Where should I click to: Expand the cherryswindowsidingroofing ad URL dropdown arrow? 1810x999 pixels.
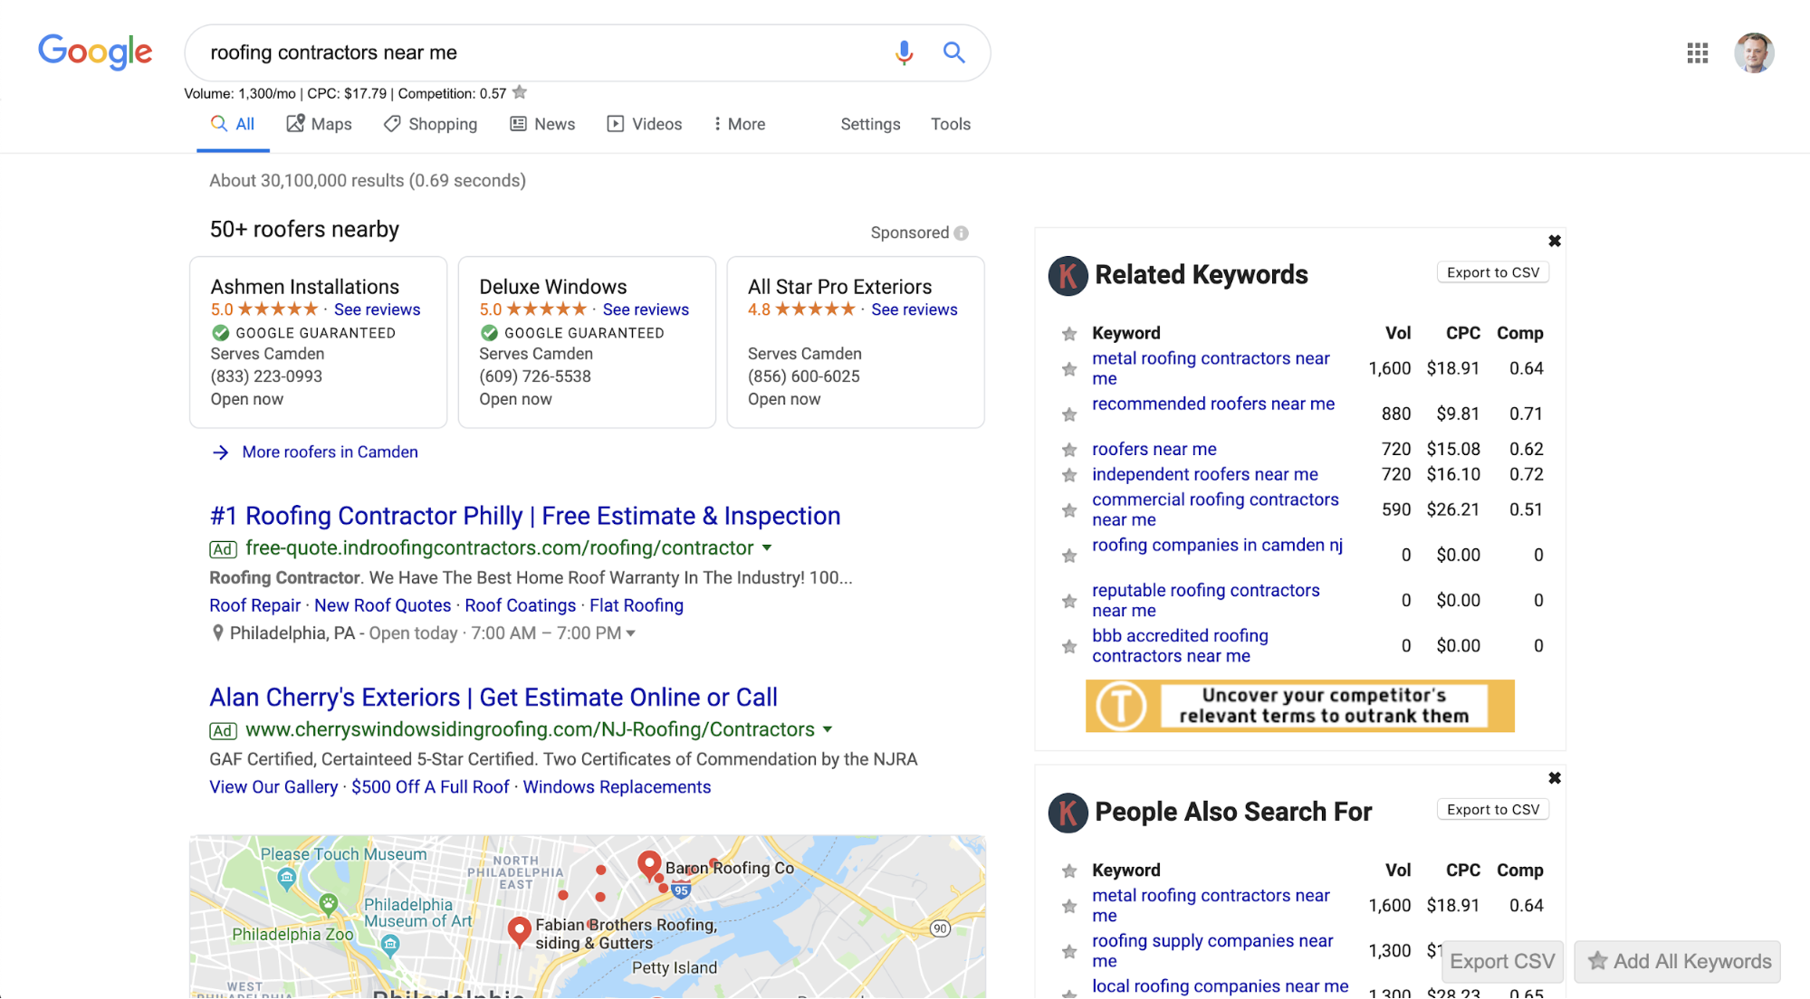tap(827, 729)
